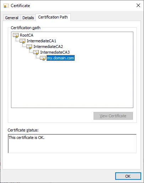Viewport: 144px width, 183px height.
Task: Switch to the General tab
Action: point(12,18)
